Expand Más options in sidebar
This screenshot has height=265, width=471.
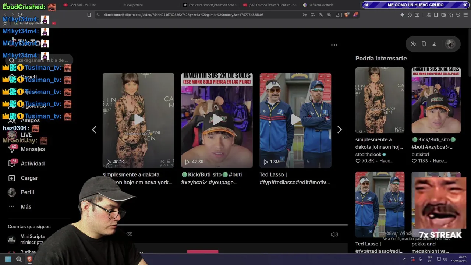(x=26, y=206)
